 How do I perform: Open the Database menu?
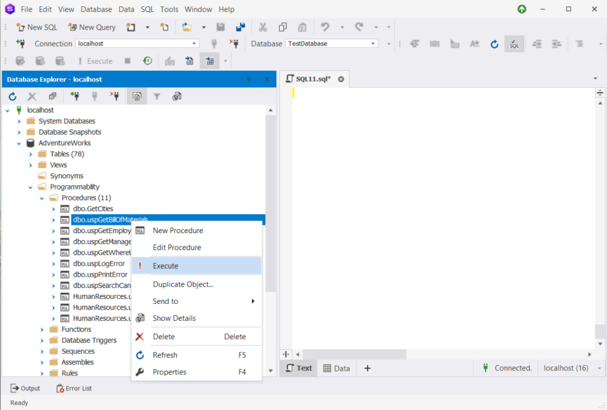coord(96,9)
